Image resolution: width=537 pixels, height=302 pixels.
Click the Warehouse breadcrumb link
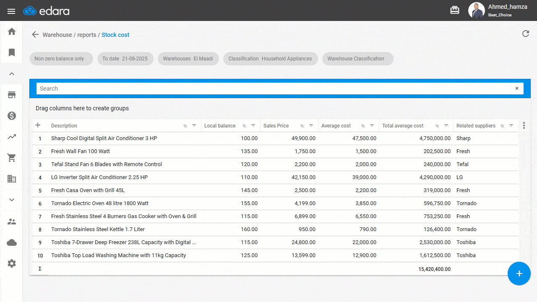[57, 35]
